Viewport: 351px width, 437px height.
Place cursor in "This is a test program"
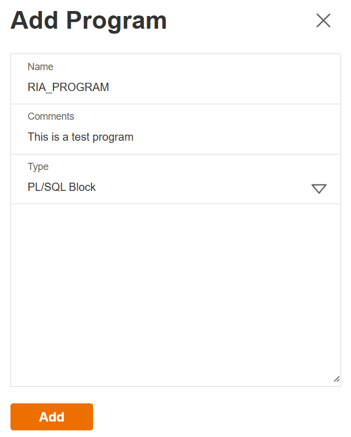[x=80, y=137]
